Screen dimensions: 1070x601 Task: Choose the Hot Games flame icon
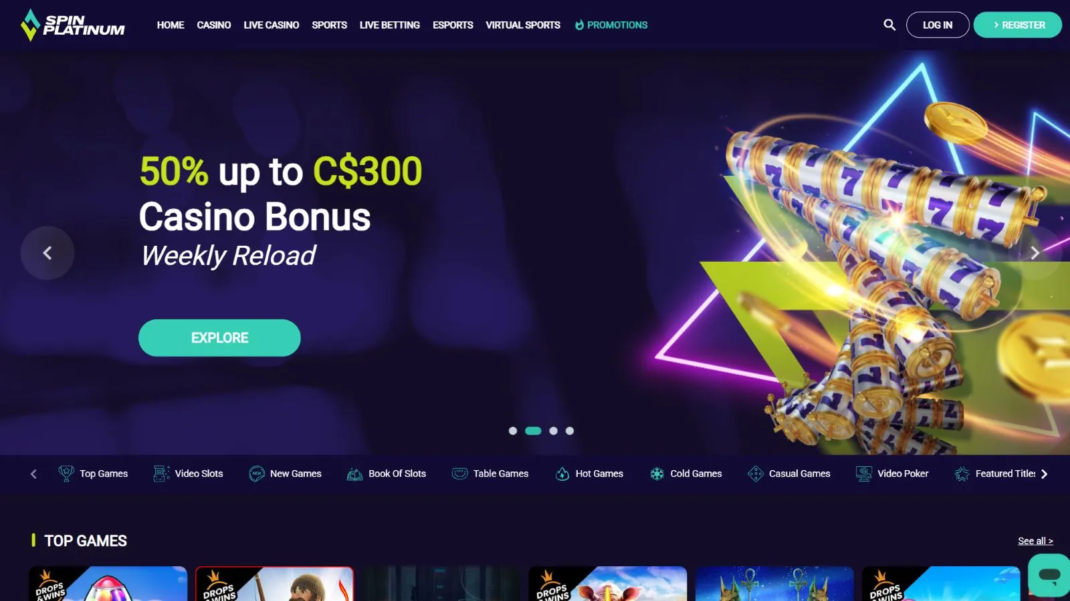[562, 473]
